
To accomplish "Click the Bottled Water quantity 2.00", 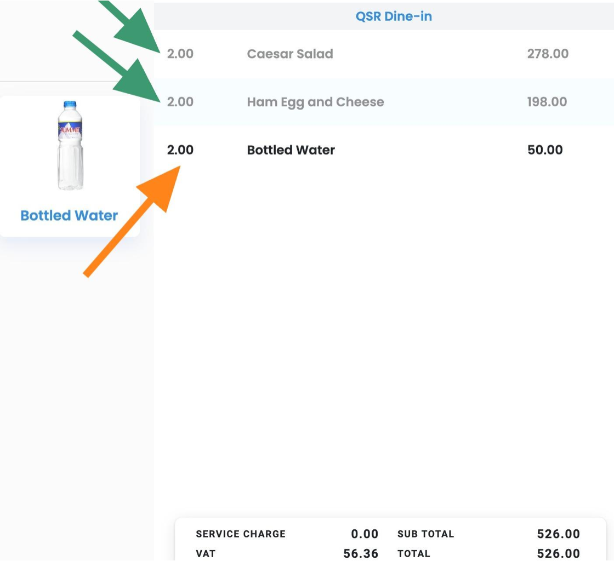I will pos(180,150).
